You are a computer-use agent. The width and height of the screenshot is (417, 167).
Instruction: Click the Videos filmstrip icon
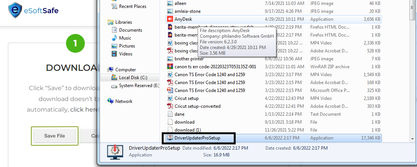(x=114, y=54)
